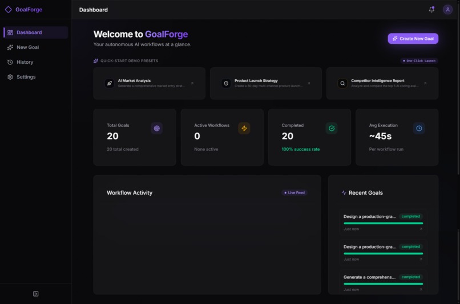Open Settings in the sidebar
Image resolution: width=460 pixels, height=304 pixels.
36,77
